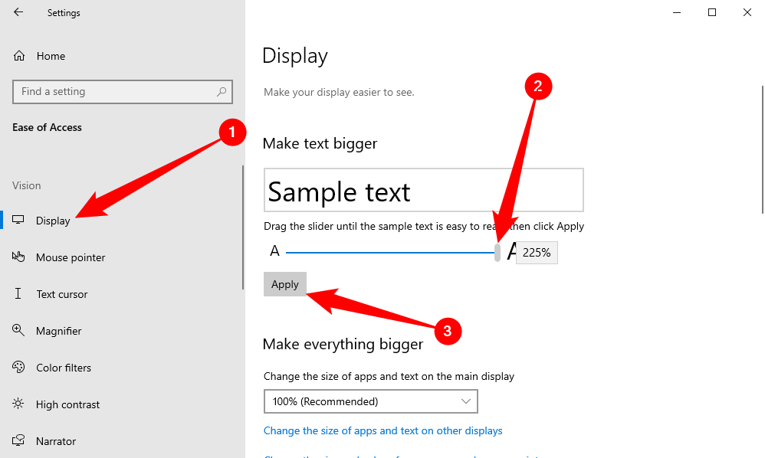Click the scale dropdown chevron arrow
This screenshot has height=458, width=765.
pyautogui.click(x=465, y=401)
